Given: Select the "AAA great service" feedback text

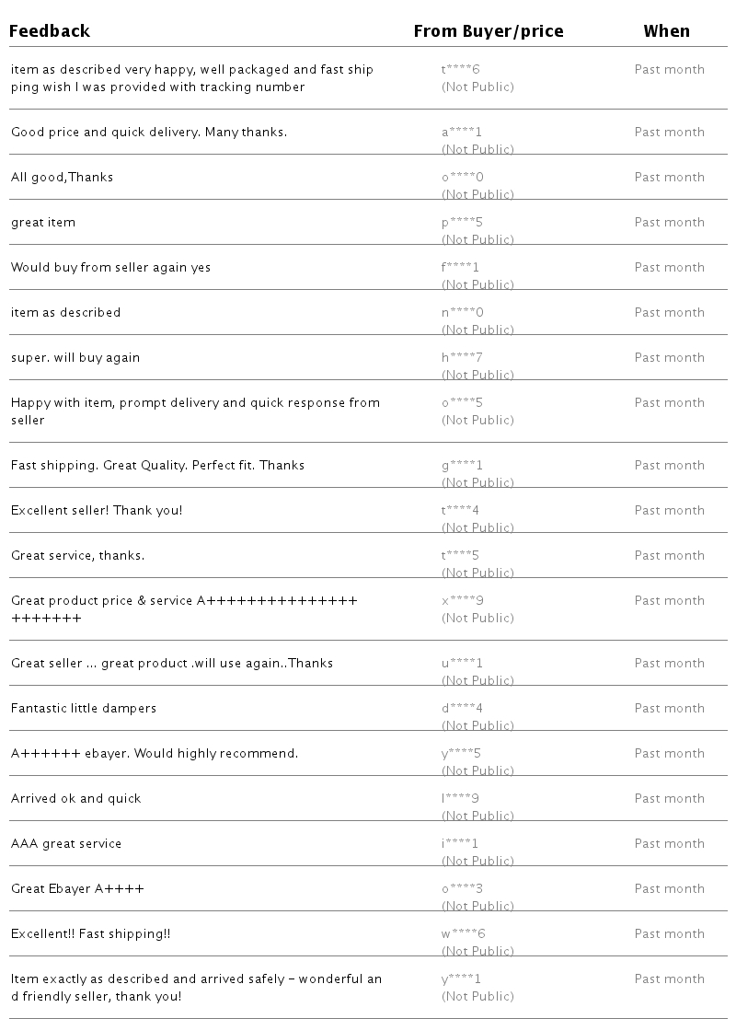Looking at the screenshot, I should (66, 844).
